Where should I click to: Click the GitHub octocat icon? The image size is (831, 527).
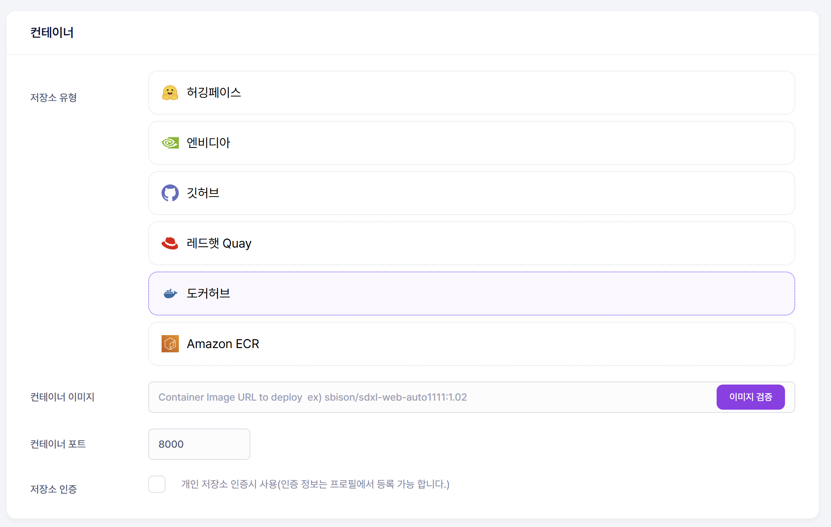[170, 193]
